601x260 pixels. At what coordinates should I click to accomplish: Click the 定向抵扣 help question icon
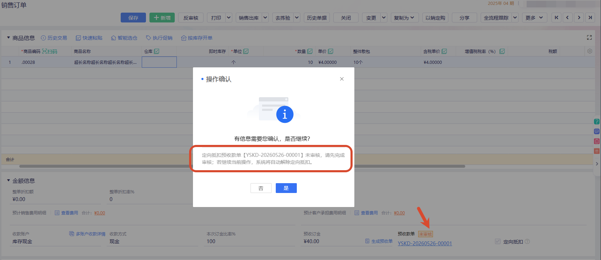(527, 241)
